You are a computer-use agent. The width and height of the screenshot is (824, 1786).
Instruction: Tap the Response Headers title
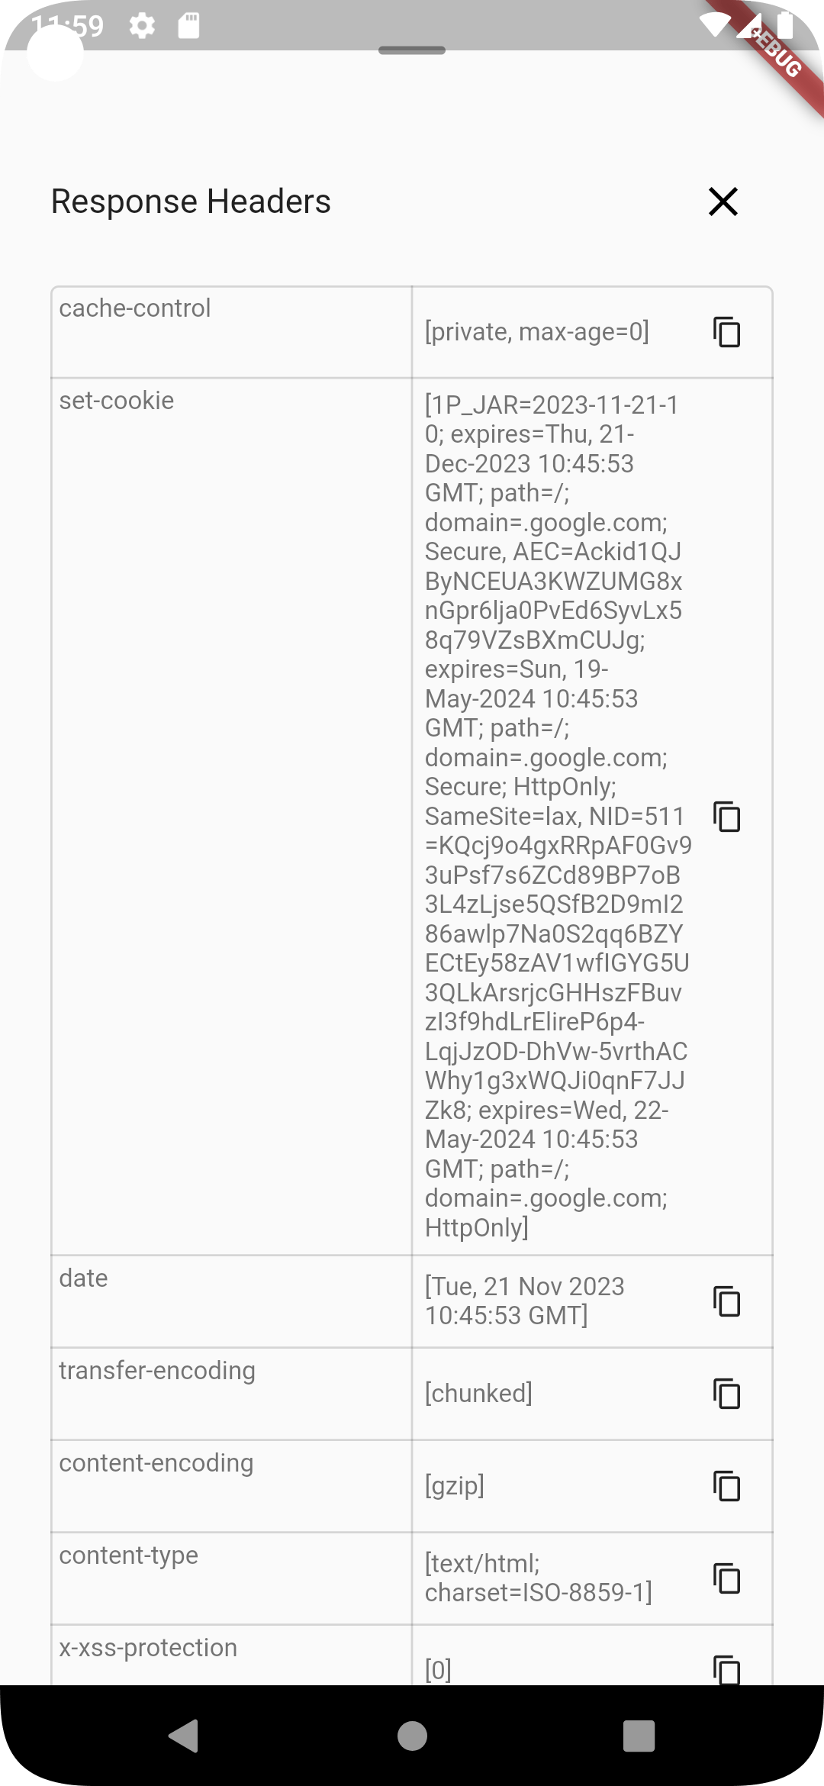pyautogui.click(x=190, y=201)
